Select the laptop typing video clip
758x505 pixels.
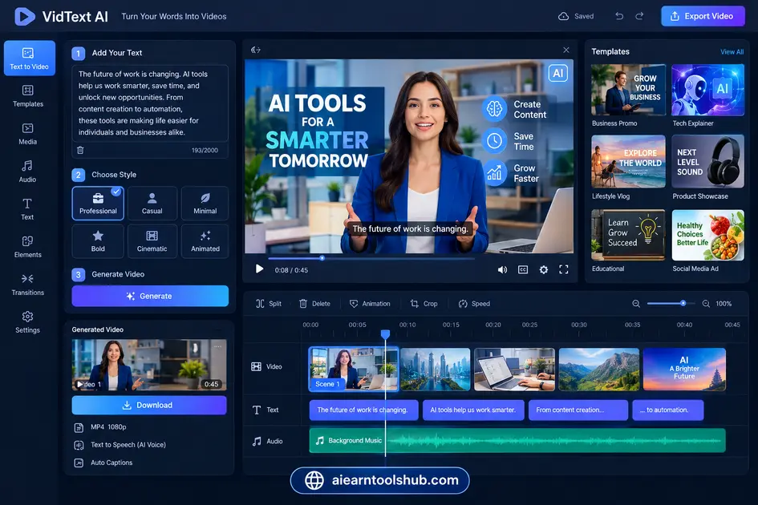click(514, 369)
